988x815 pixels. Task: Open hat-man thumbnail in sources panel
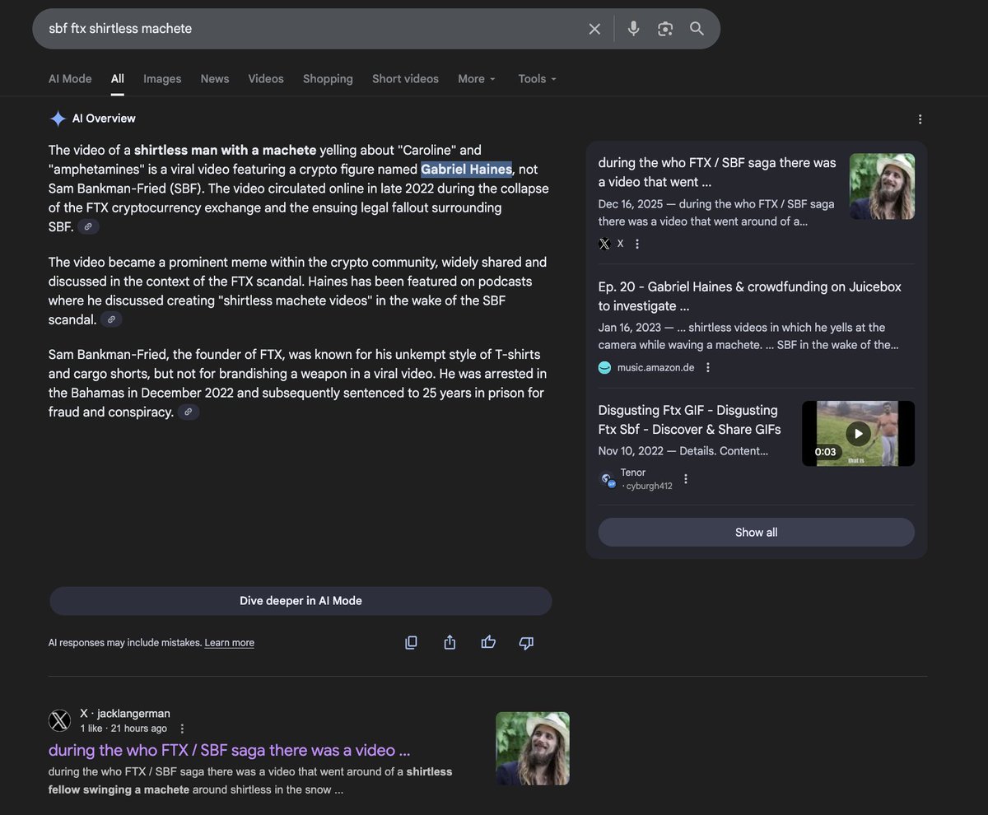[882, 186]
